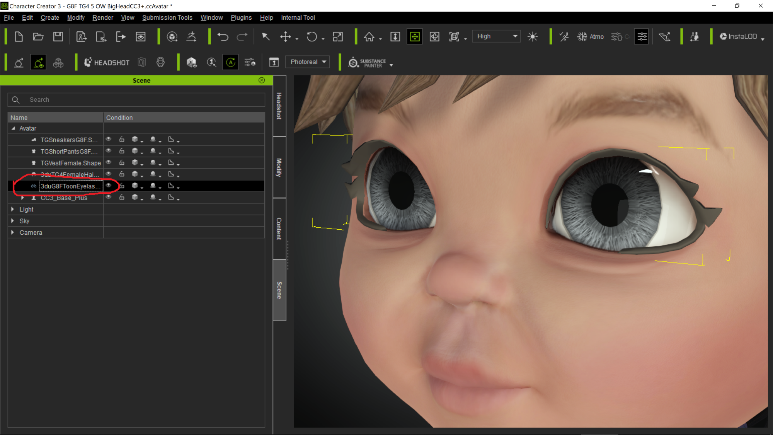The image size is (773, 435).
Task: Click the Redo arrow
Action: [x=242, y=37]
